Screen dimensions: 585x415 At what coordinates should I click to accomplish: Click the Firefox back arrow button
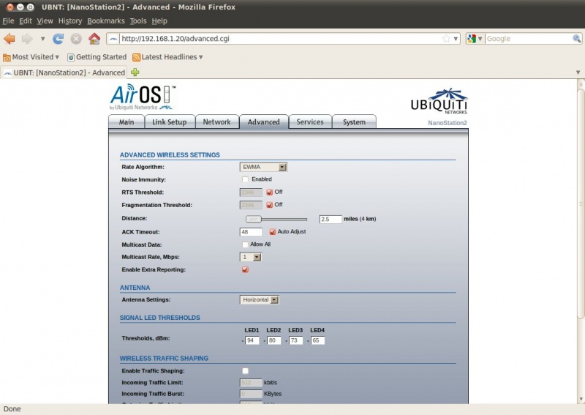[10, 38]
